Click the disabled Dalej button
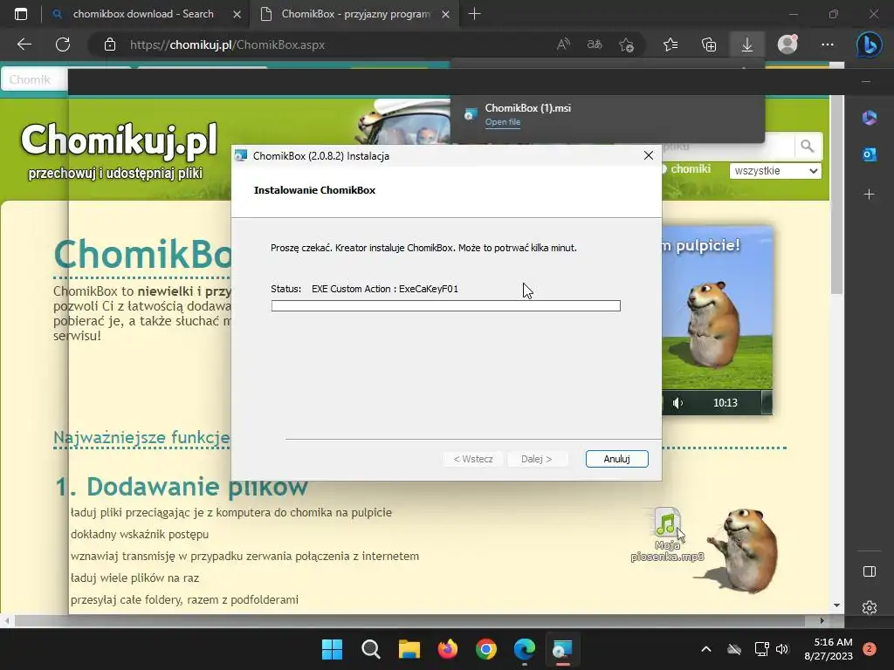Image resolution: width=894 pixels, height=670 pixels. pos(536,459)
